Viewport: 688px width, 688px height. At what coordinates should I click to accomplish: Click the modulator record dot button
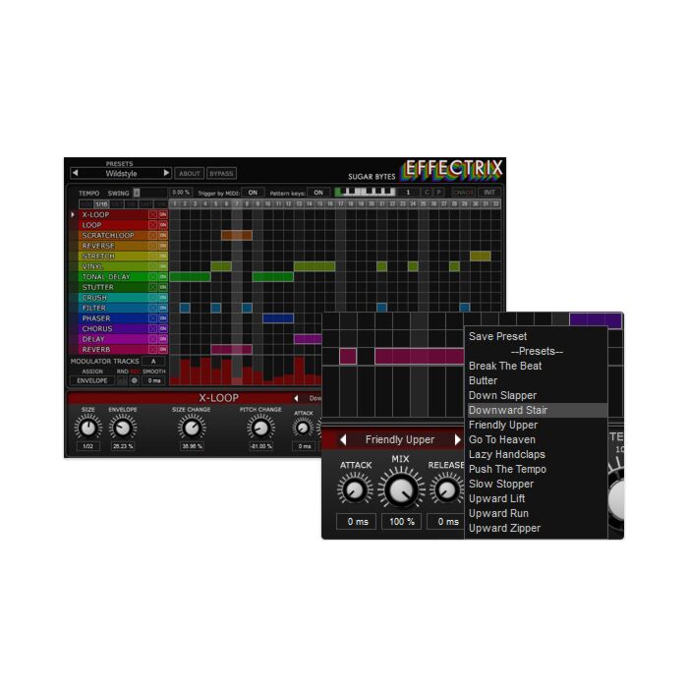click(x=135, y=380)
